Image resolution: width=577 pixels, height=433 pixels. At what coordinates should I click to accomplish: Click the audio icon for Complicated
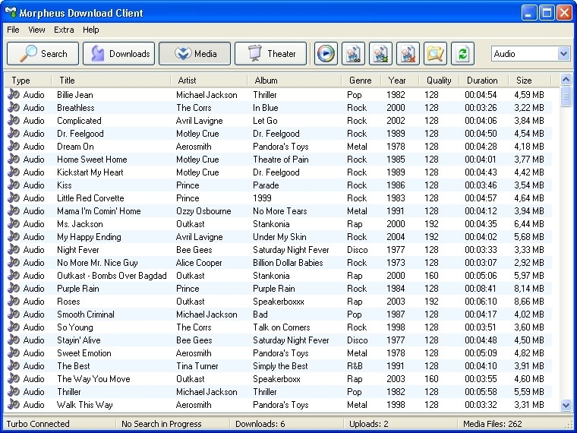(14, 120)
